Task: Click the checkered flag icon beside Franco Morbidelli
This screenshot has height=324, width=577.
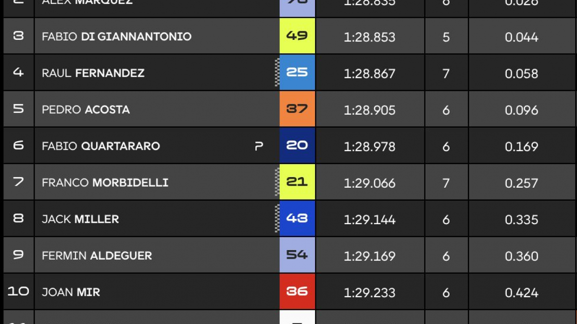Action: (277, 182)
